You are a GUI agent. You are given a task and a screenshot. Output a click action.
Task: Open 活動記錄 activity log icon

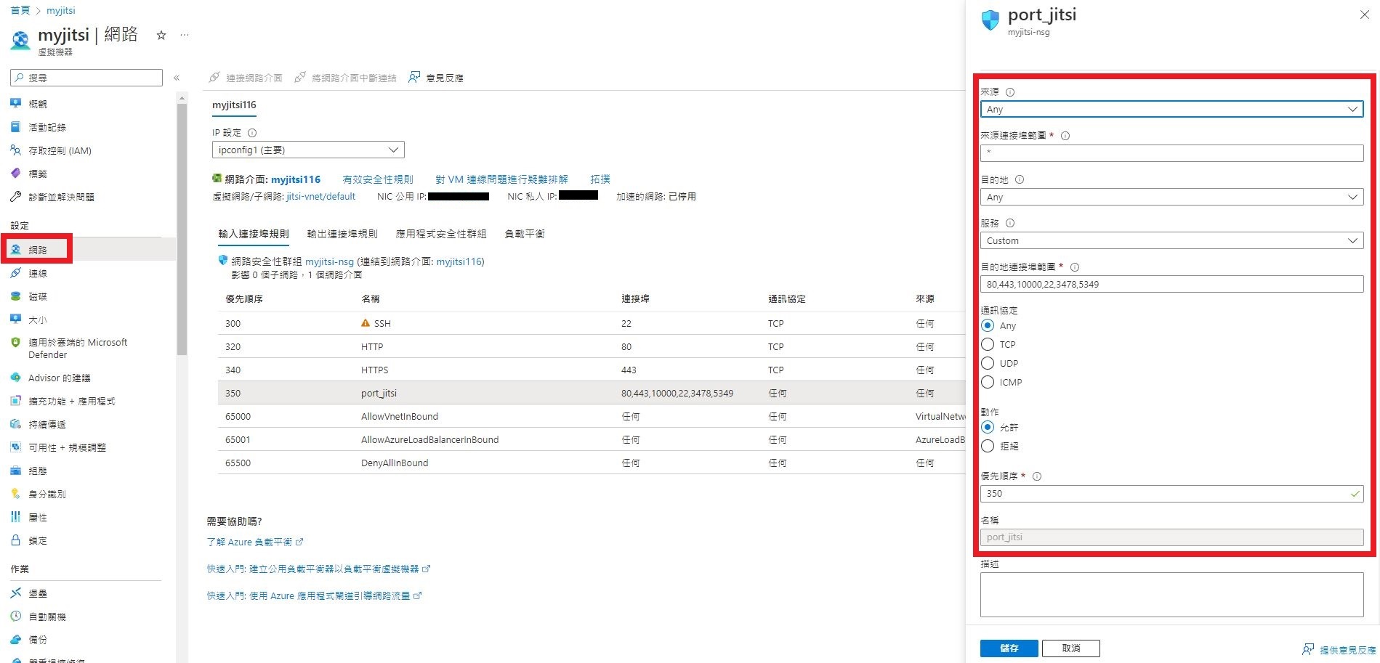tap(16, 127)
